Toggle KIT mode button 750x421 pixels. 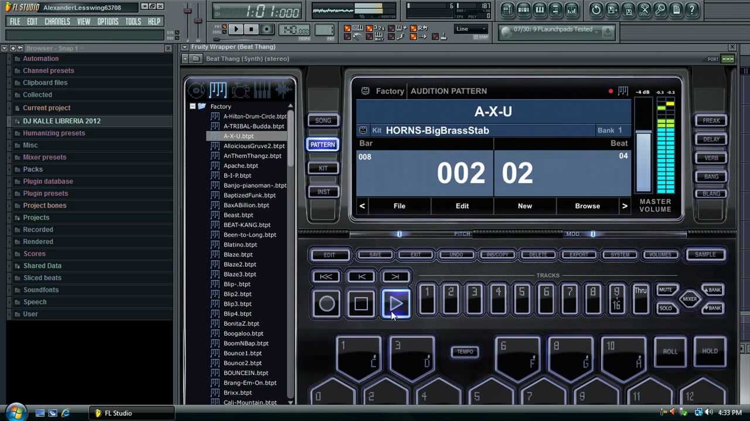(x=323, y=168)
